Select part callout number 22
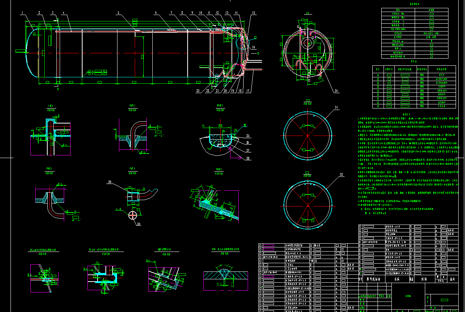465x312 pixels. click(x=208, y=90)
